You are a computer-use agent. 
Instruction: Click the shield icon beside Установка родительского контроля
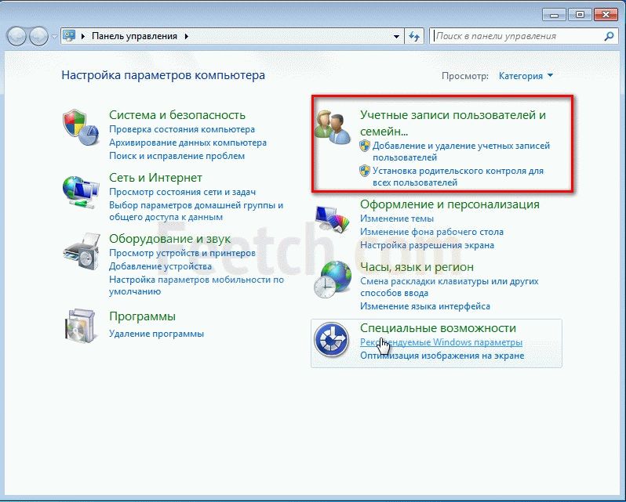365,171
